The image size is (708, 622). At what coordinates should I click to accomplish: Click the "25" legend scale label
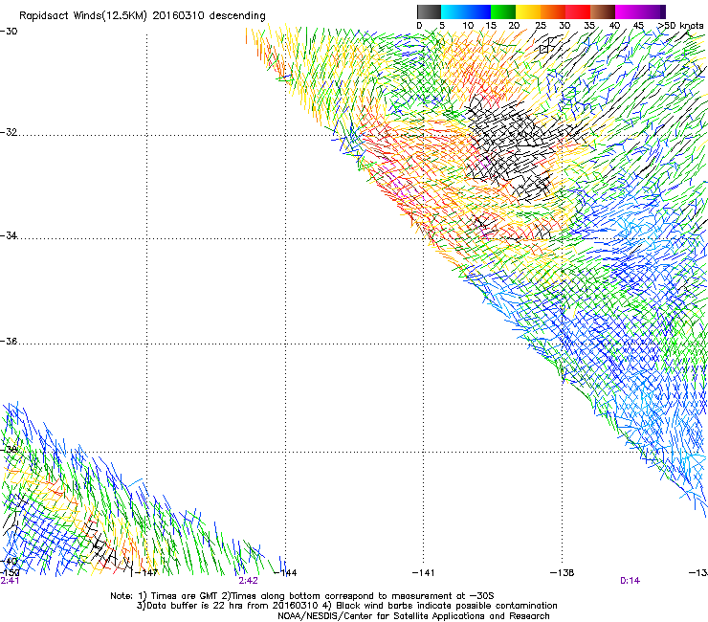(541, 26)
